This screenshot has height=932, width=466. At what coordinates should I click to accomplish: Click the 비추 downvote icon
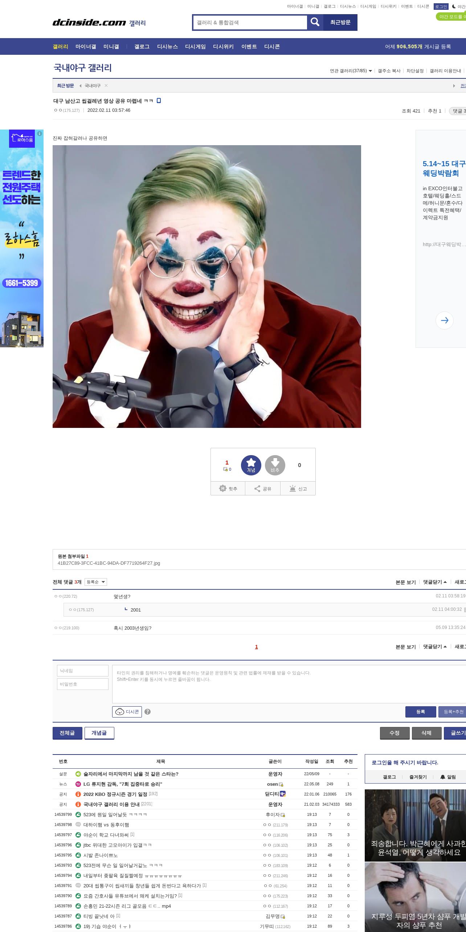(275, 465)
